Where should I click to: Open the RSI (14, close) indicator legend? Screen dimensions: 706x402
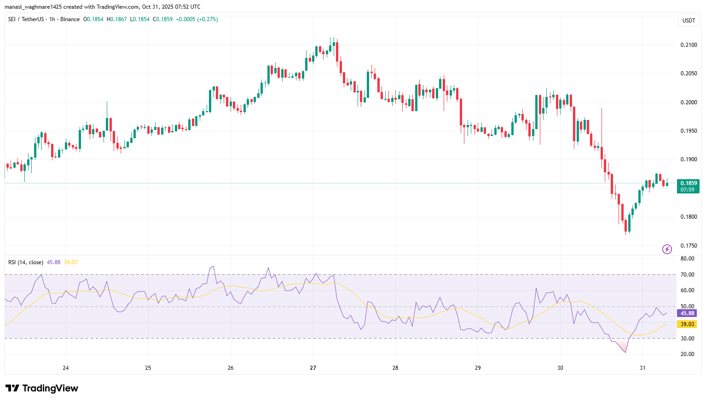(26, 262)
